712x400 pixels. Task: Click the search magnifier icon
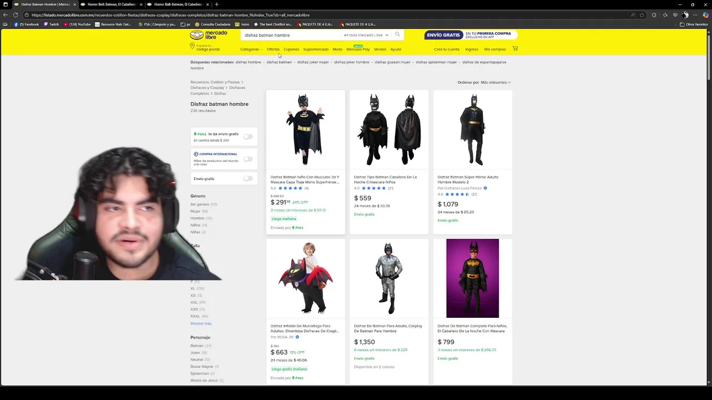coord(397,34)
